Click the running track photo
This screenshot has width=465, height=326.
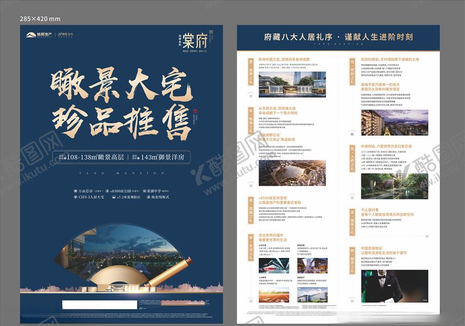273,294
